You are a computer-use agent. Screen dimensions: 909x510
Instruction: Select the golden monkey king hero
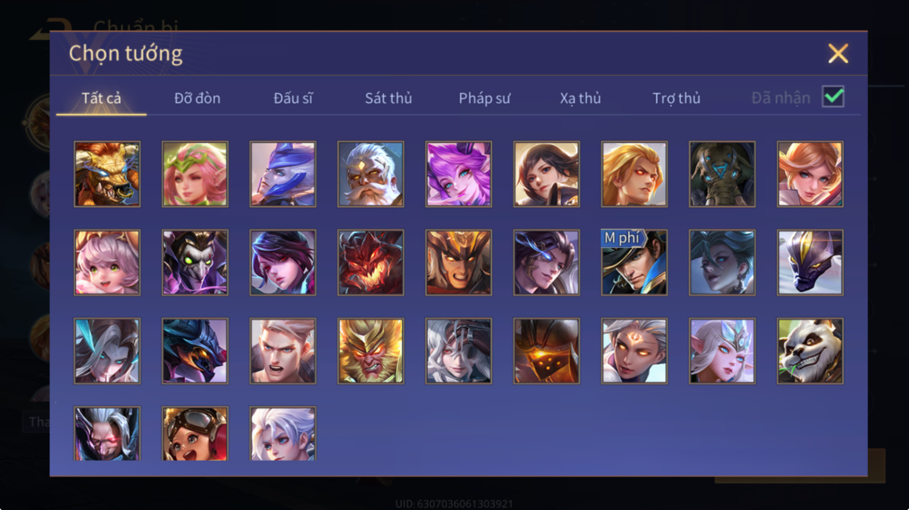(x=371, y=351)
